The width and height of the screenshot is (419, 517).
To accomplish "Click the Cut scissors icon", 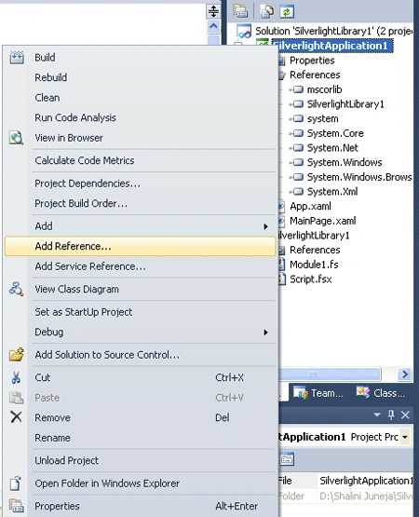I will 16,377.
